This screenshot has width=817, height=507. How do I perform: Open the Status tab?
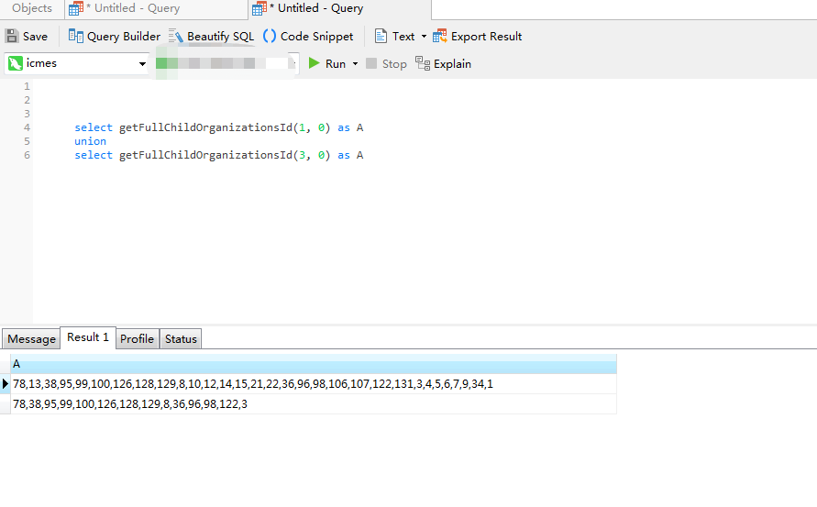coord(181,338)
